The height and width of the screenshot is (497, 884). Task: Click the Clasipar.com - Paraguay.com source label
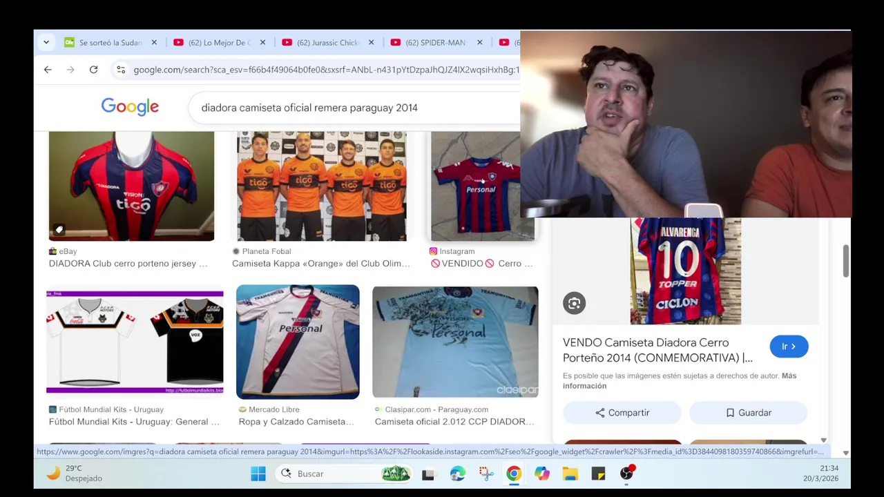pyautogui.click(x=432, y=409)
